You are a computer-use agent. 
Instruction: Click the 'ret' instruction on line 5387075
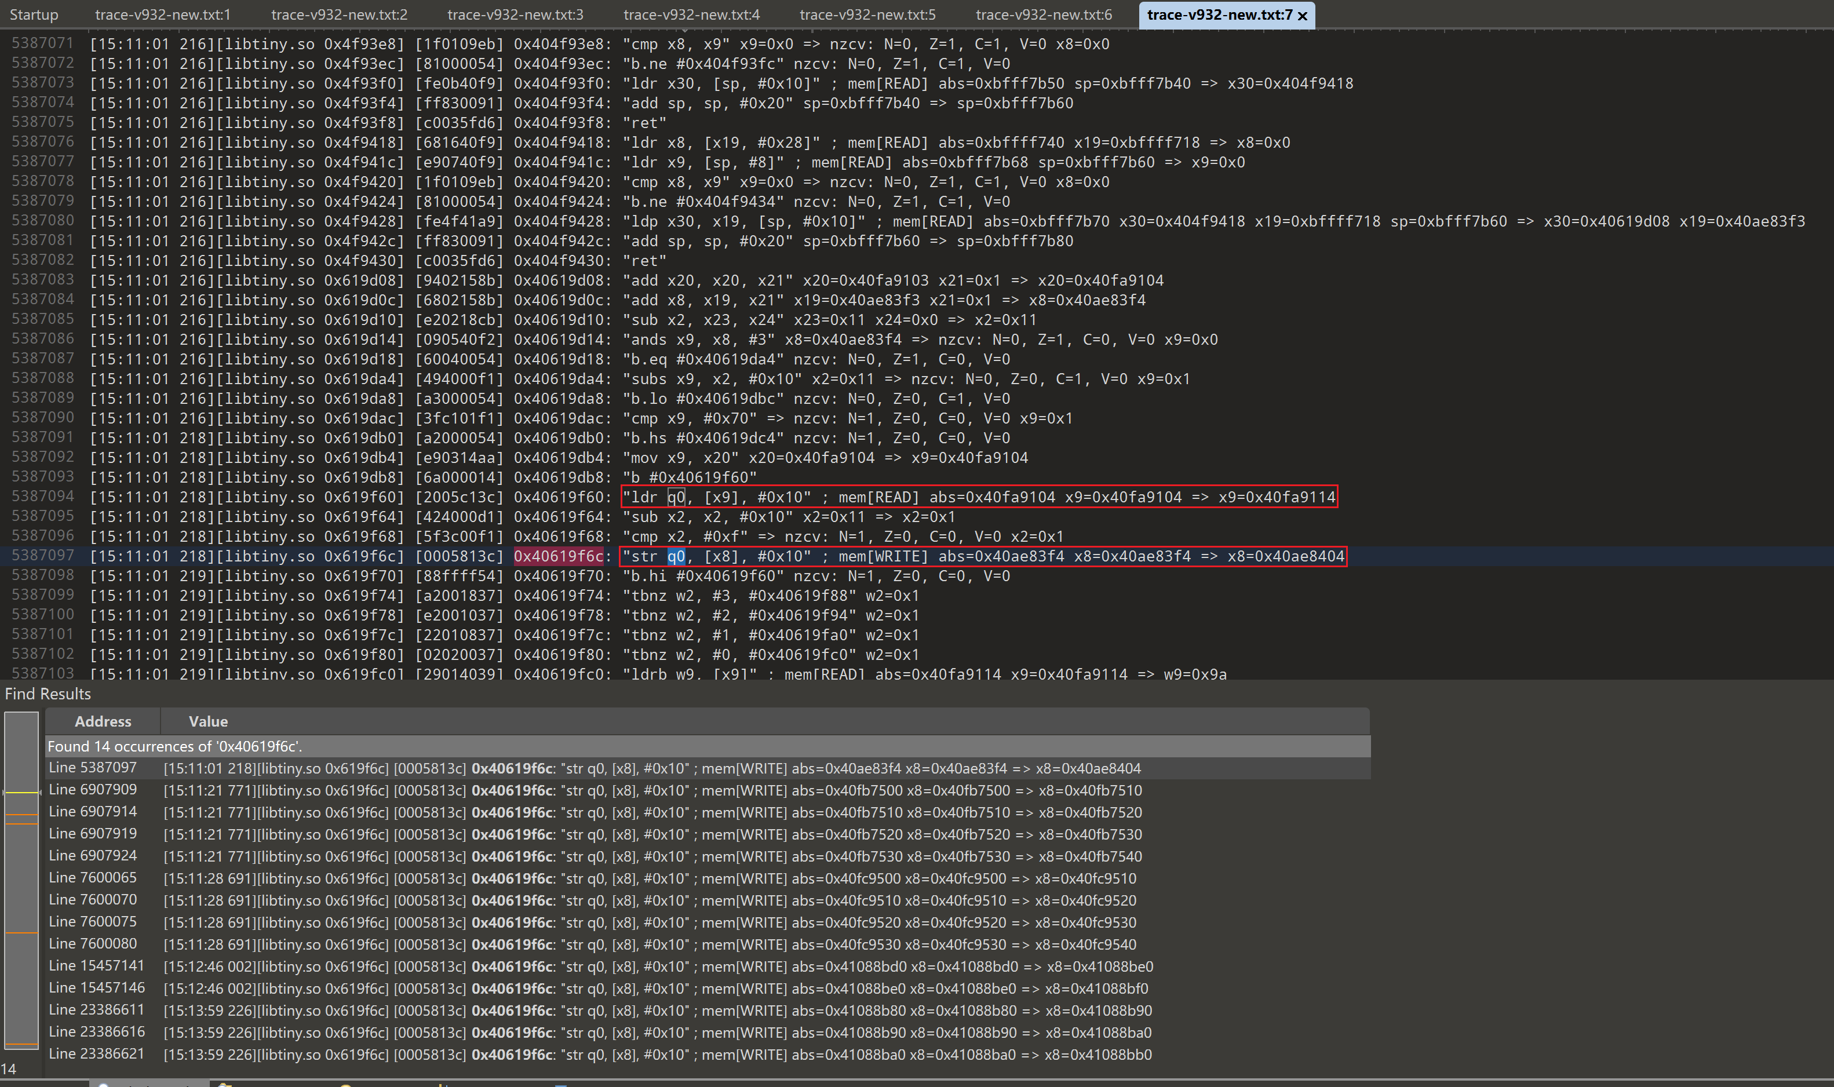tap(644, 122)
